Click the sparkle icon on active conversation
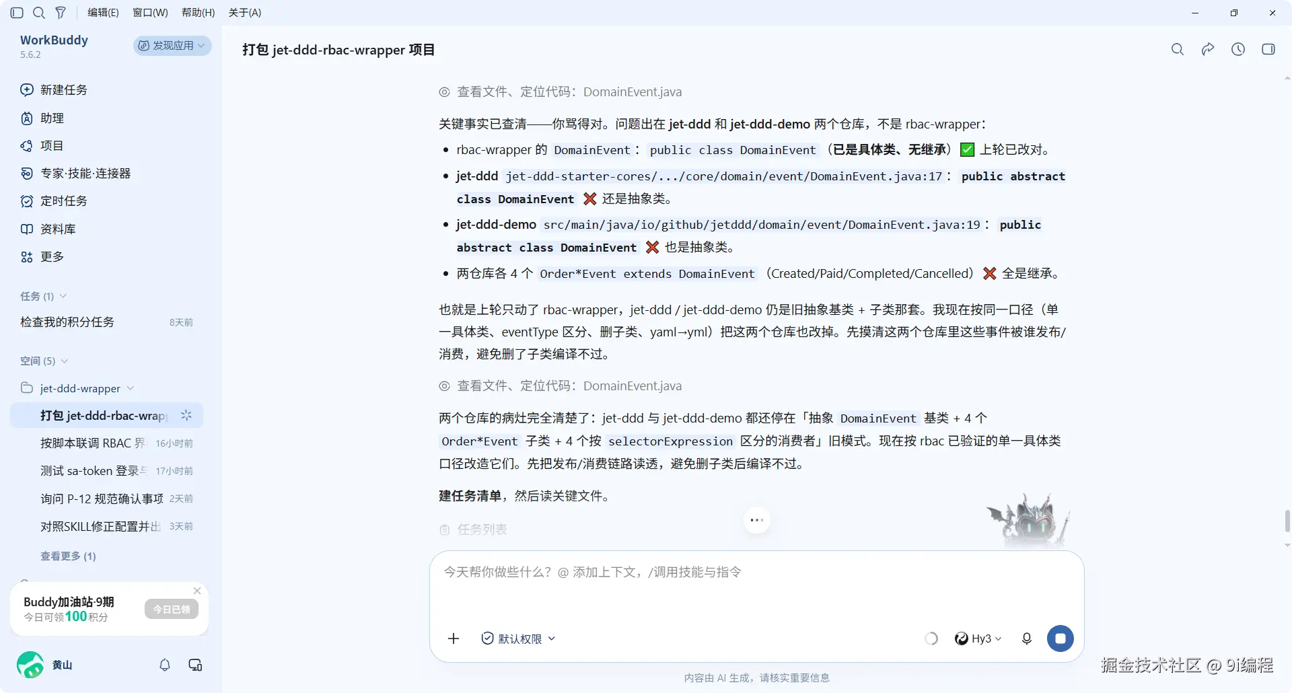The height and width of the screenshot is (693, 1292). point(186,416)
